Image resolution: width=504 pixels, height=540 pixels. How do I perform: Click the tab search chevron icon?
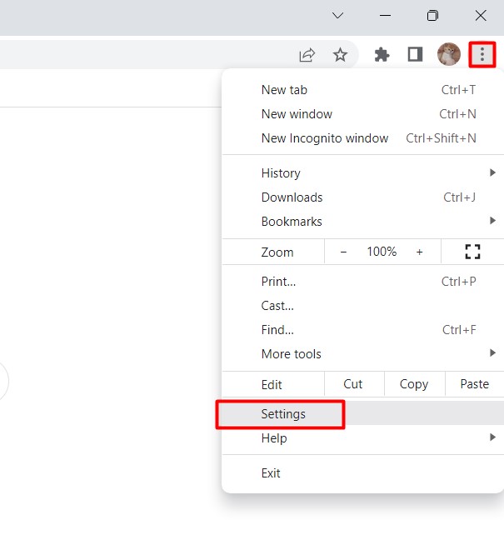337,16
